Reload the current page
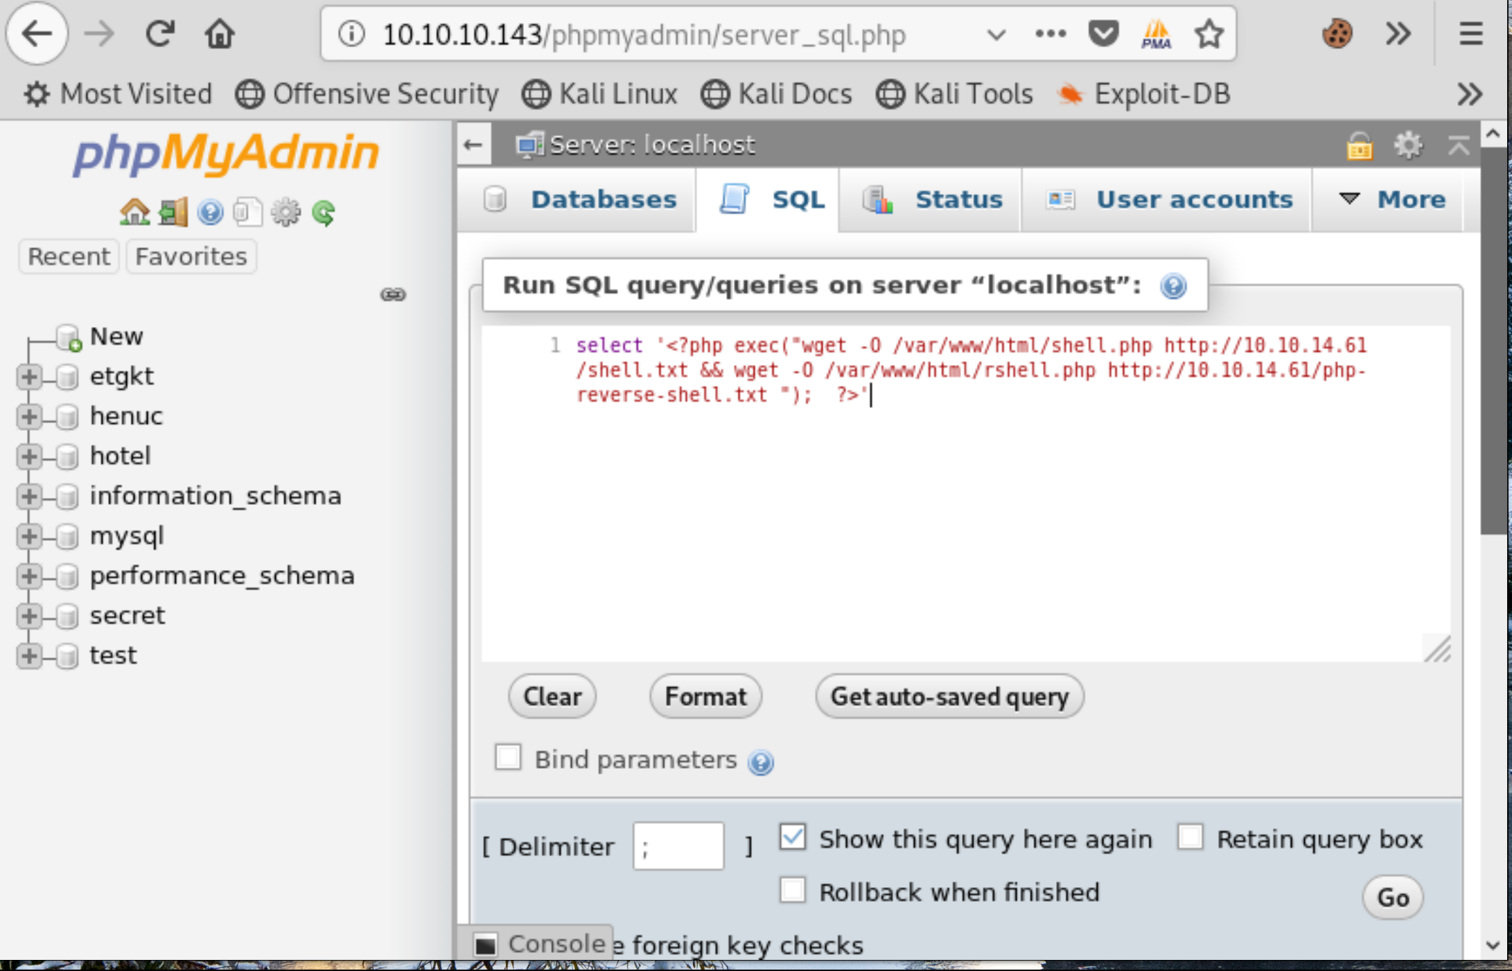The height and width of the screenshot is (971, 1512). click(x=160, y=33)
